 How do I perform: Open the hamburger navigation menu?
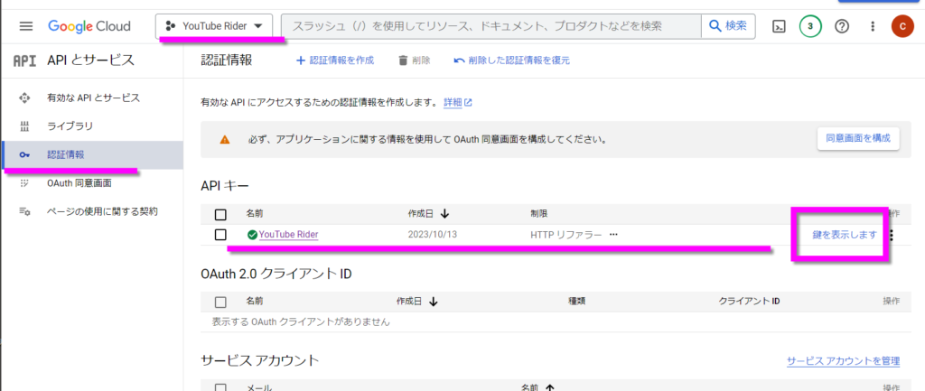click(26, 26)
